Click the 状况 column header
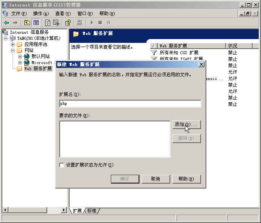 (238, 46)
